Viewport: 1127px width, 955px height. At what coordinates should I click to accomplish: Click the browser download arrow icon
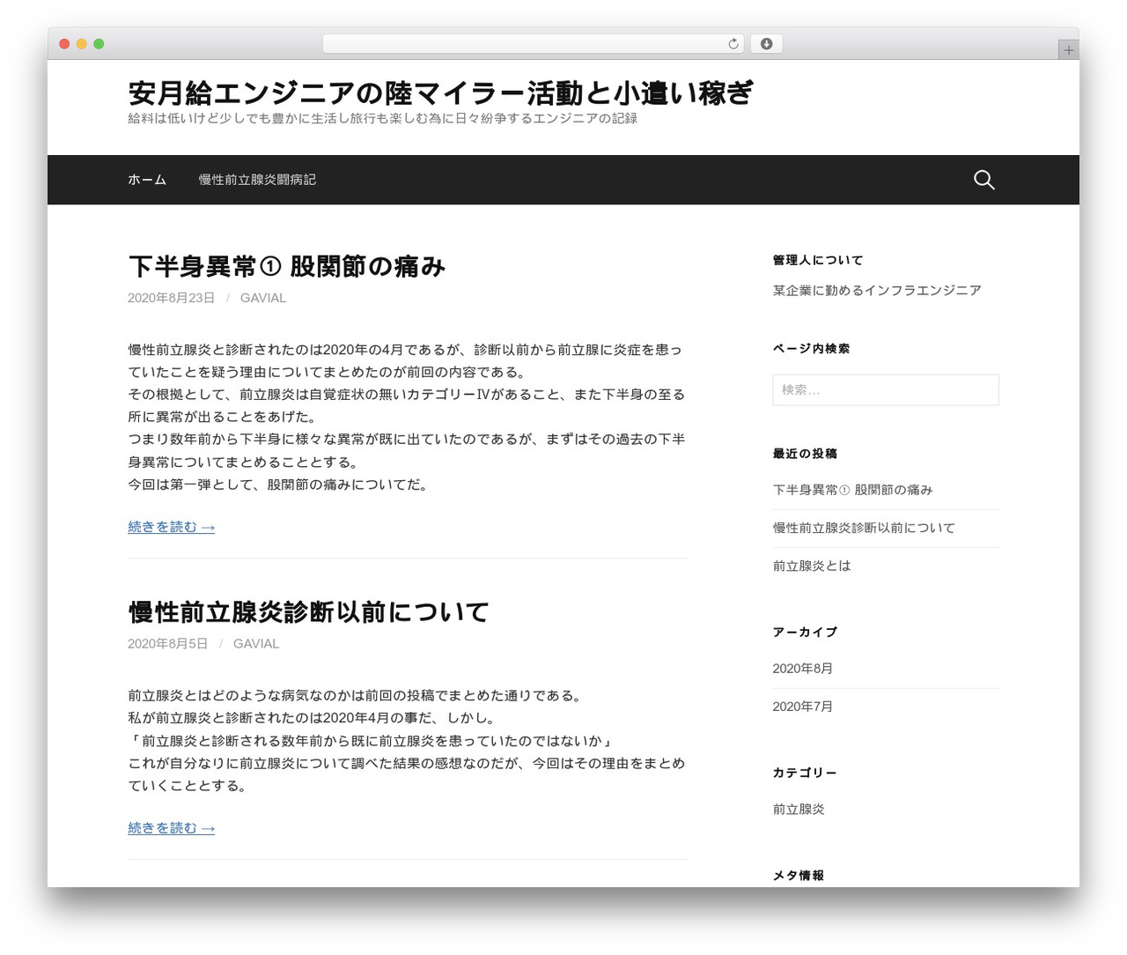[x=767, y=44]
